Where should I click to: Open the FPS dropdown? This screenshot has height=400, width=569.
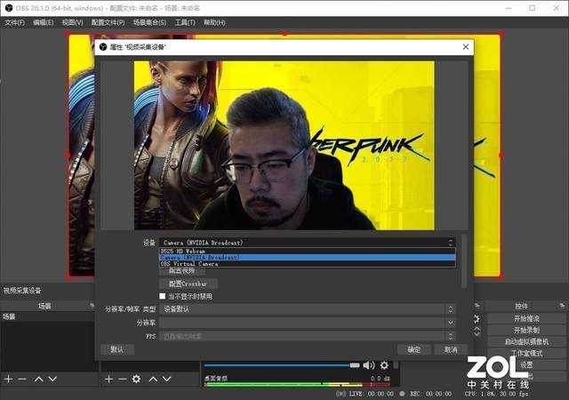(308, 337)
